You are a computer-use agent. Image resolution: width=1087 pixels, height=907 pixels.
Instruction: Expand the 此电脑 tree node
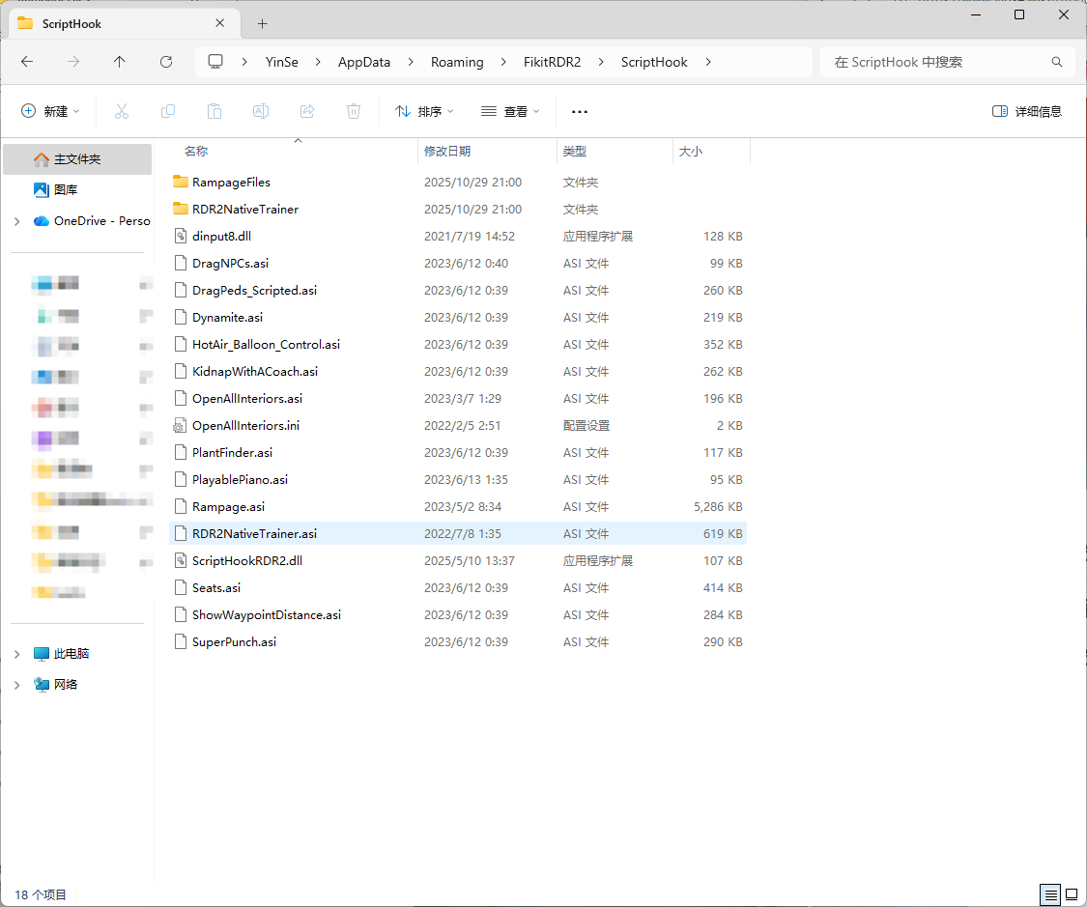tap(16, 654)
